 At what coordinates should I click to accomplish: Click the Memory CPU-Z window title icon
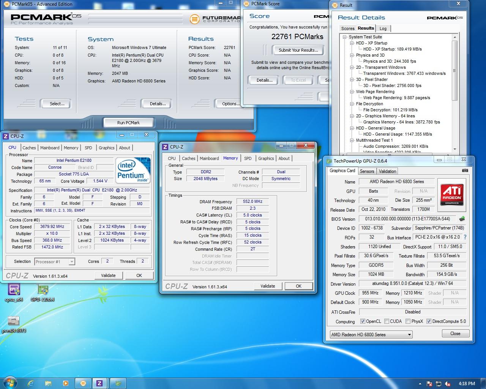click(165, 147)
